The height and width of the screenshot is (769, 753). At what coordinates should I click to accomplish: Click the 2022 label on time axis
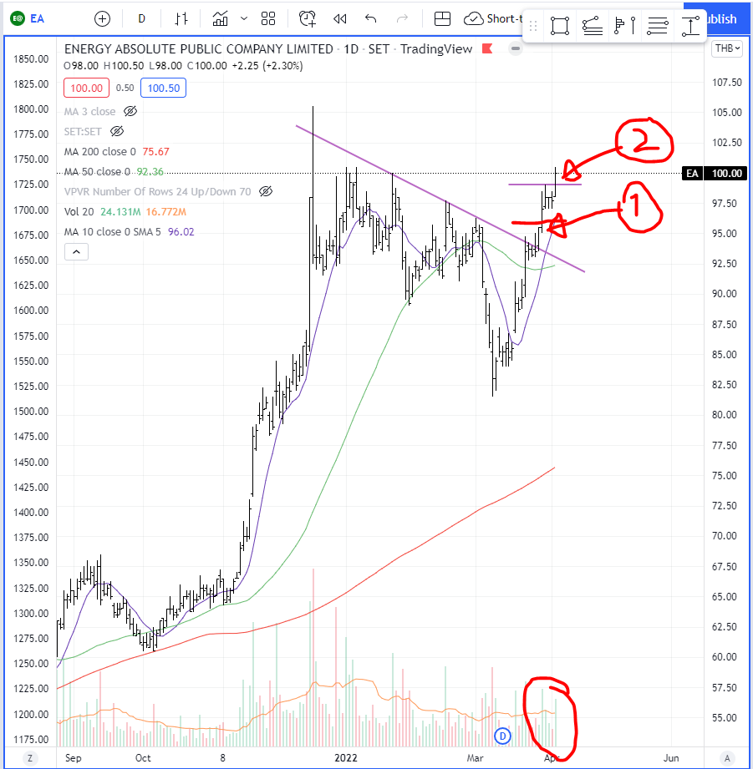point(346,757)
